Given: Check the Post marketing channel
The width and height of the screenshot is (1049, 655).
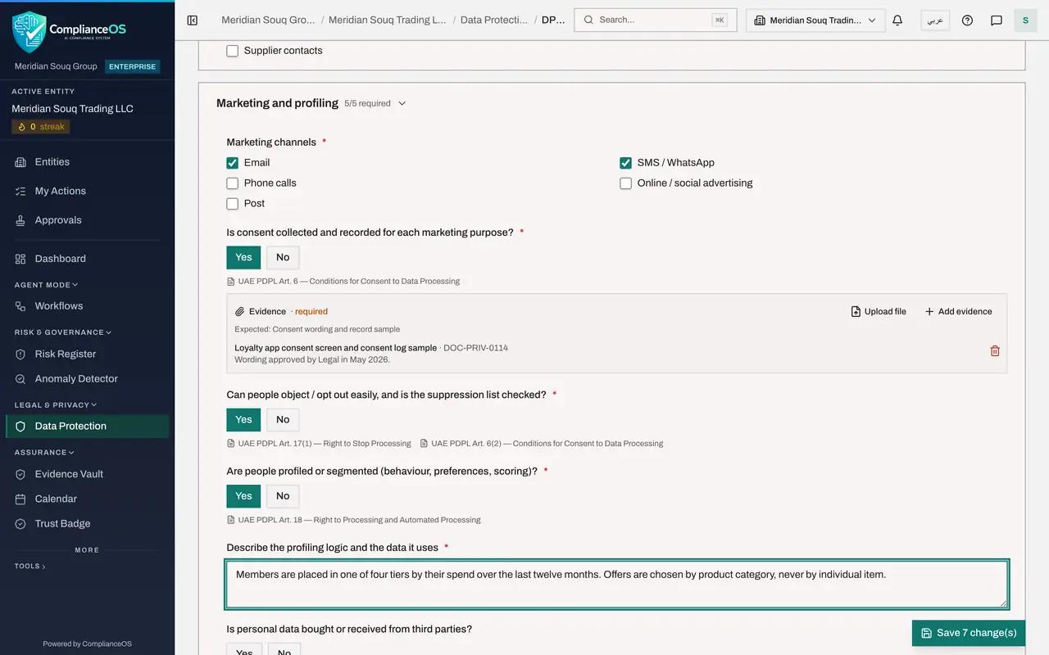Looking at the screenshot, I should (x=233, y=204).
